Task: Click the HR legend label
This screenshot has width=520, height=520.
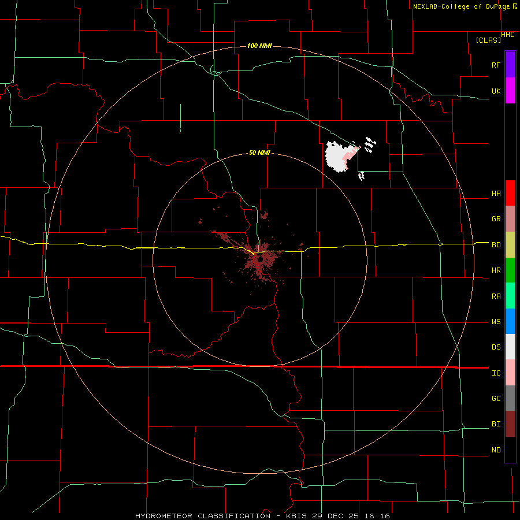Action: [x=496, y=270]
